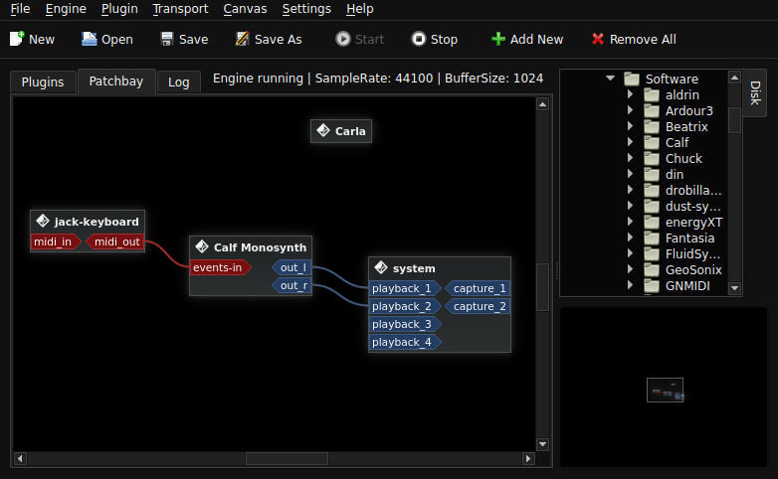This screenshot has height=479, width=778.
Task: Expand the Ardour3 folder
Action: tap(630, 110)
